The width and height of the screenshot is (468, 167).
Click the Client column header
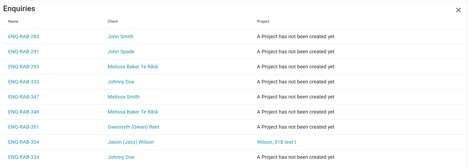click(113, 22)
